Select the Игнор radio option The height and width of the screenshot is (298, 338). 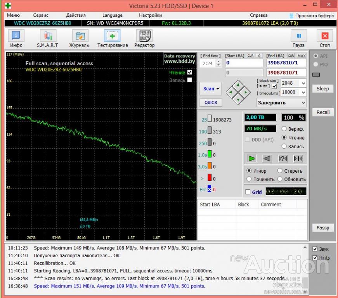click(x=249, y=171)
